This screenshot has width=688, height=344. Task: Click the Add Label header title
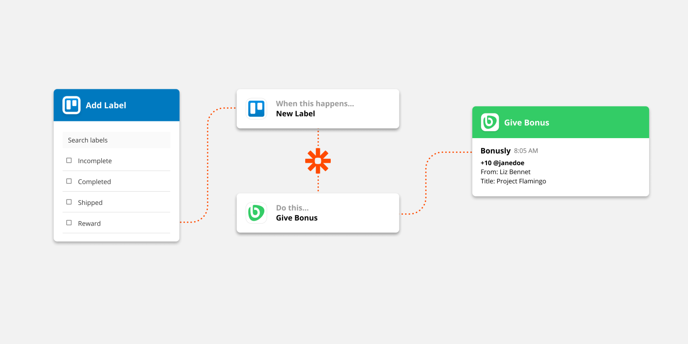[x=106, y=105]
